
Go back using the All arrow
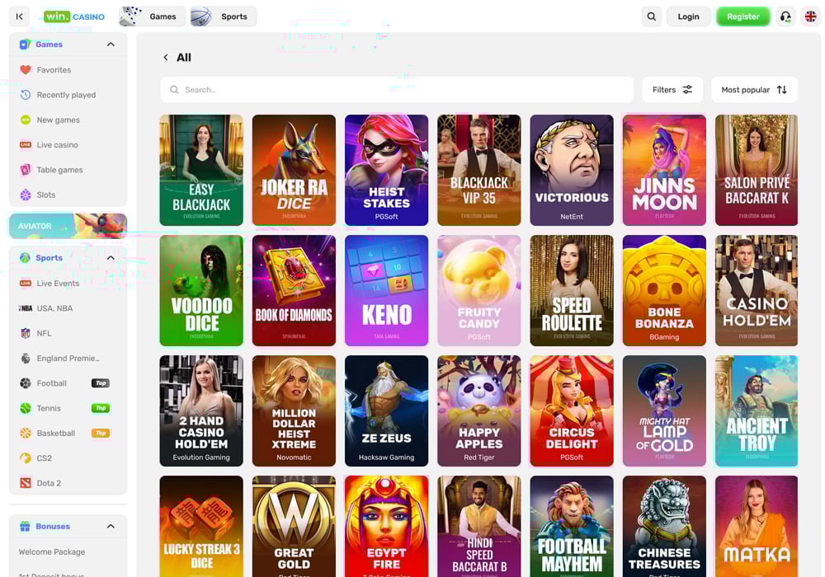(x=166, y=58)
